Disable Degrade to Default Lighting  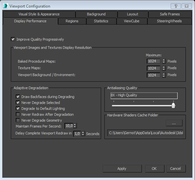point(18,108)
